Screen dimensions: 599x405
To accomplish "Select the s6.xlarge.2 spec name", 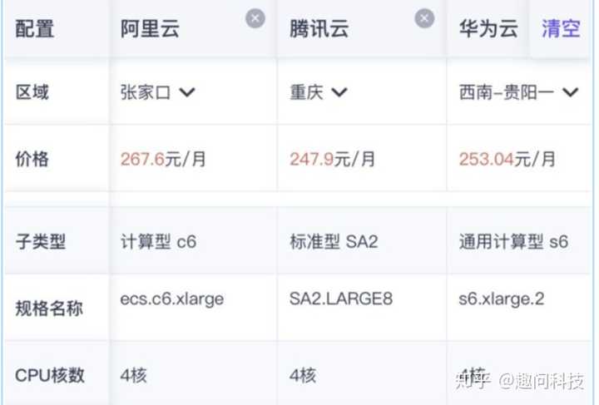I will pyautogui.click(x=502, y=299).
